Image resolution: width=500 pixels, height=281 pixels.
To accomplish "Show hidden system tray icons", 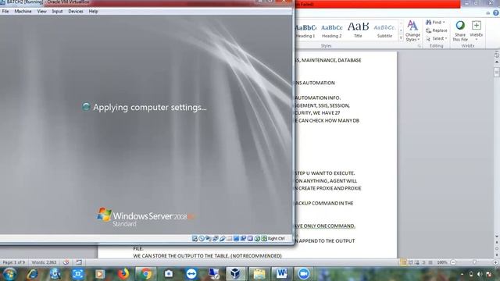I will click(462, 274).
